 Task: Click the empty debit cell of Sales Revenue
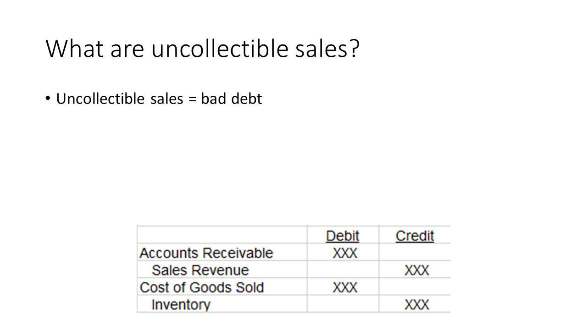(x=343, y=269)
